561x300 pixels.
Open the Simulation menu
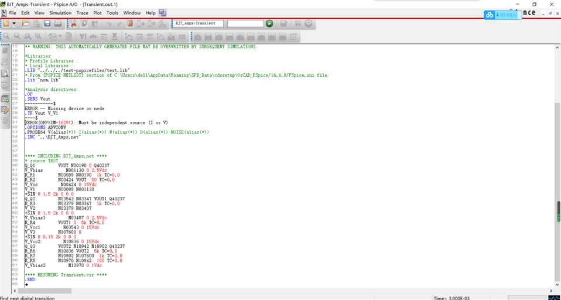coord(60,13)
